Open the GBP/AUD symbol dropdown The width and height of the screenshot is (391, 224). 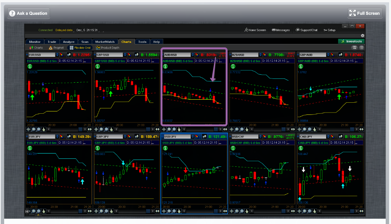point(329,55)
